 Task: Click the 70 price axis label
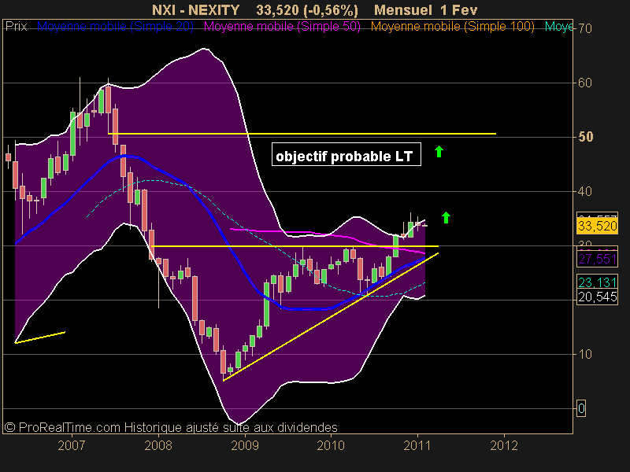pyautogui.click(x=585, y=29)
